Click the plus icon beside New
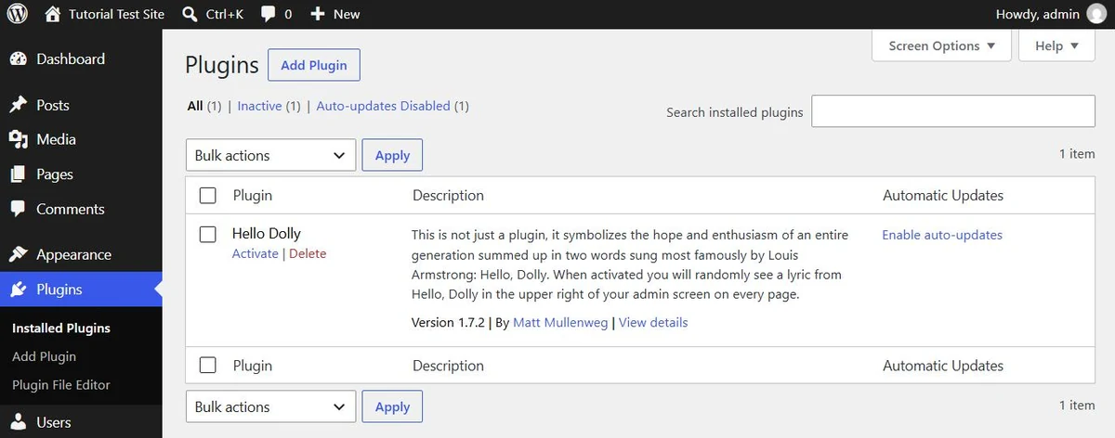1115x438 pixels. [x=318, y=14]
